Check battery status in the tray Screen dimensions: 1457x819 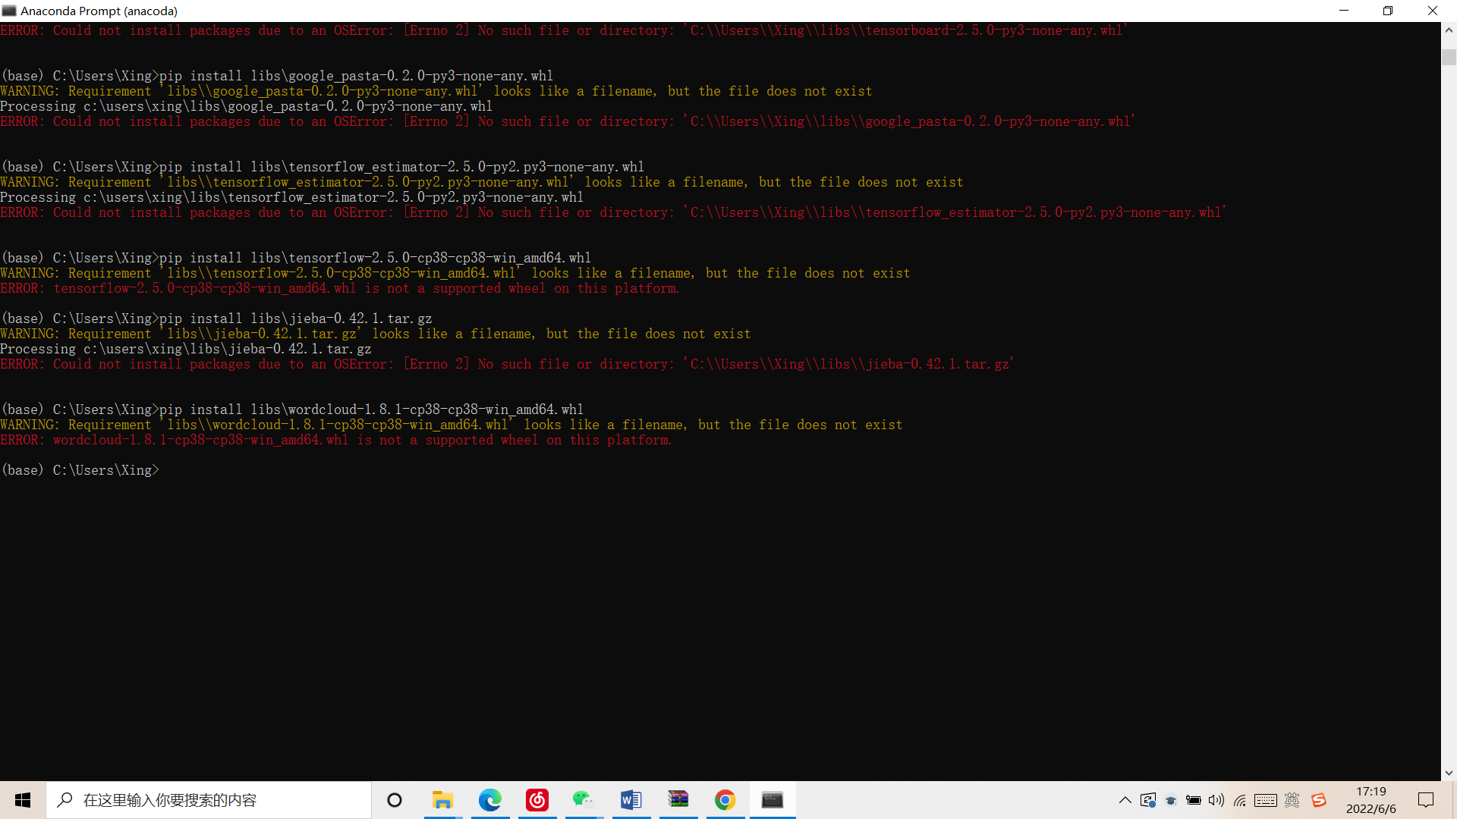tap(1194, 800)
